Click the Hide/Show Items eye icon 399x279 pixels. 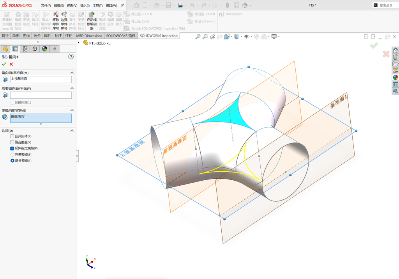(x=246, y=37)
